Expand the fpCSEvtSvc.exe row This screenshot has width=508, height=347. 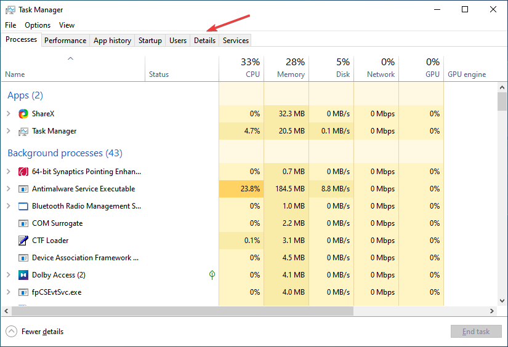point(9,292)
